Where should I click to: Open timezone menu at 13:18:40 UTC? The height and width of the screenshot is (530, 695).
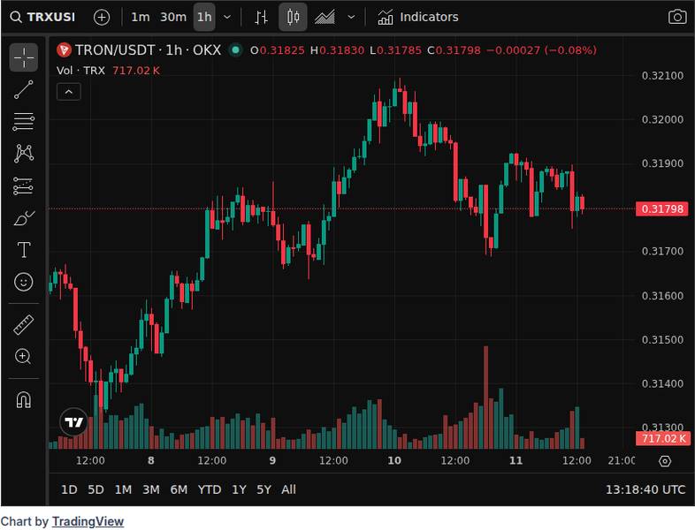645,489
